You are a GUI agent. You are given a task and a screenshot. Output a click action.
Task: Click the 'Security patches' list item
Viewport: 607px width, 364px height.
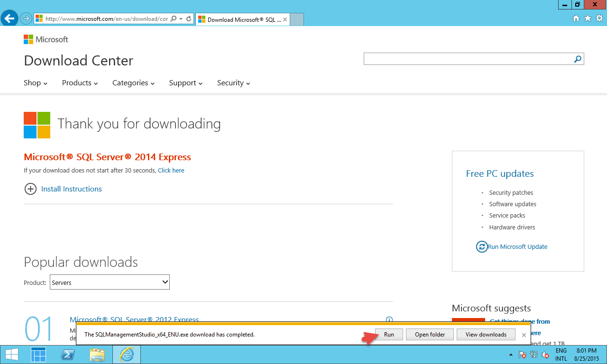click(x=511, y=193)
